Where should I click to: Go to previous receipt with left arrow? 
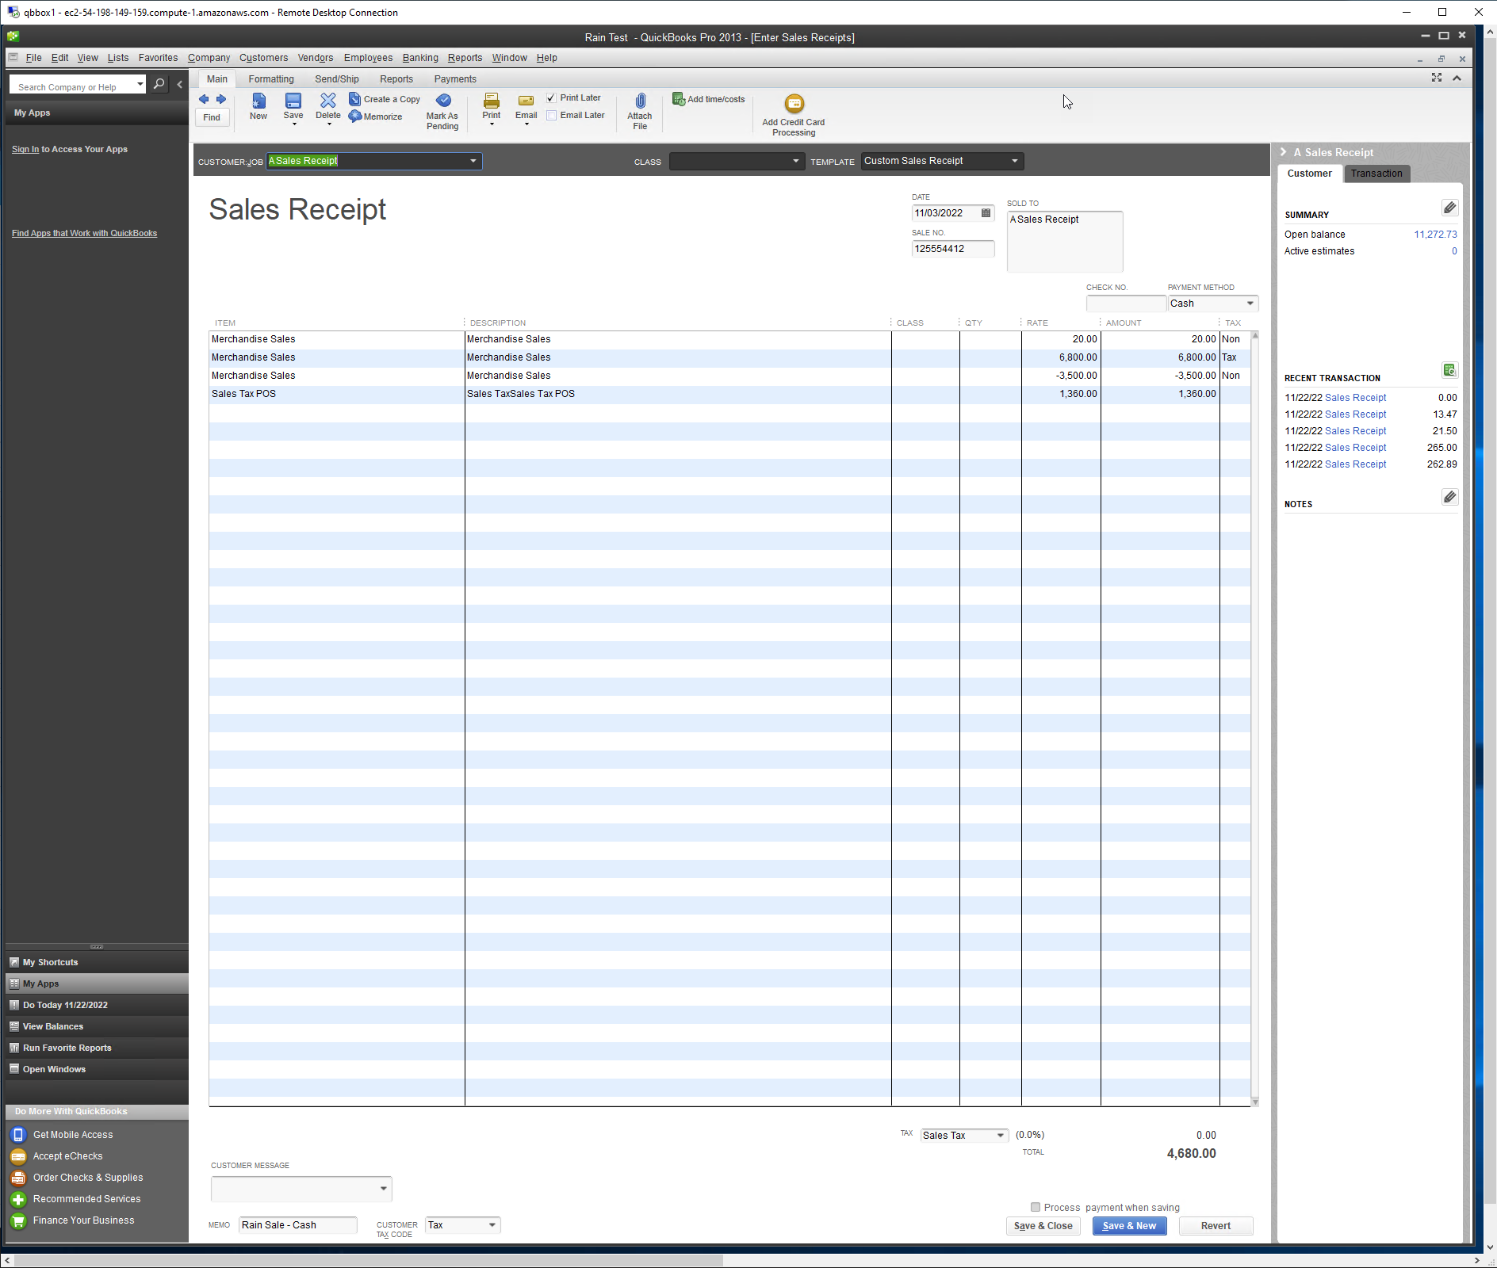[x=204, y=99]
